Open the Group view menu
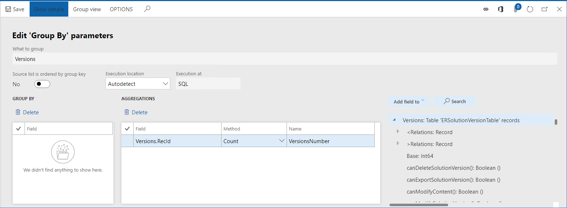Viewport: 567px width, 208px height. click(x=87, y=9)
